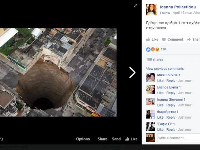Expand View previous comments
The width and height of the screenshot is (200, 150).
point(165,68)
